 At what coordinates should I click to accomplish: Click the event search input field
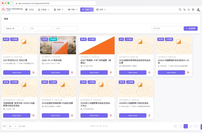tap(166, 28)
